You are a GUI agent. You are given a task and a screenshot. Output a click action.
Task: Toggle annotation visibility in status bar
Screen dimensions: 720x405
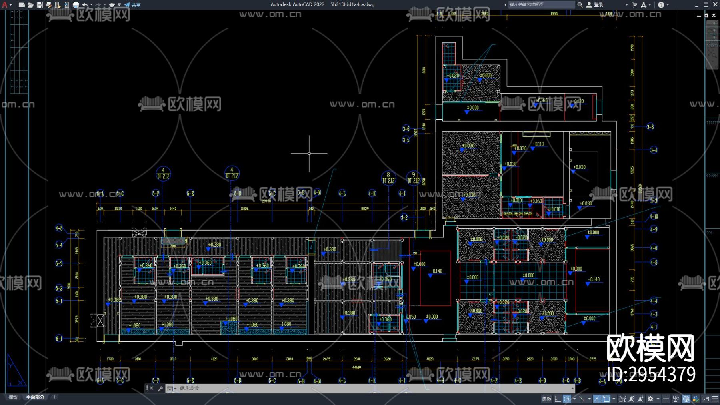[x=632, y=399]
